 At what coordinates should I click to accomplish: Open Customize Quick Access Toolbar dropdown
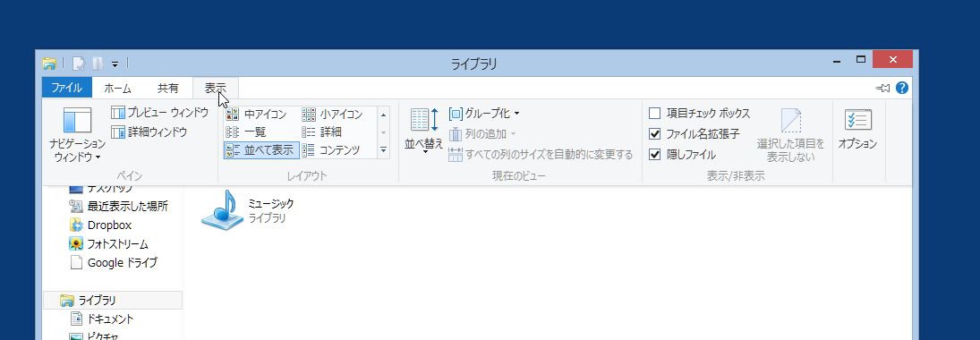(x=115, y=64)
